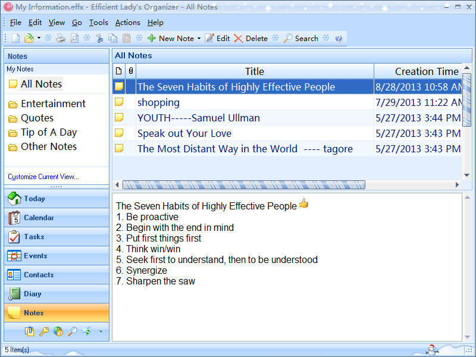This screenshot has width=476, height=357.
Task: Click the Delete toolbar button
Action: (250, 38)
